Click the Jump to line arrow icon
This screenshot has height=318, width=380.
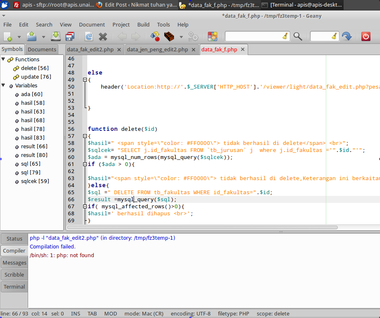tap(347, 36)
